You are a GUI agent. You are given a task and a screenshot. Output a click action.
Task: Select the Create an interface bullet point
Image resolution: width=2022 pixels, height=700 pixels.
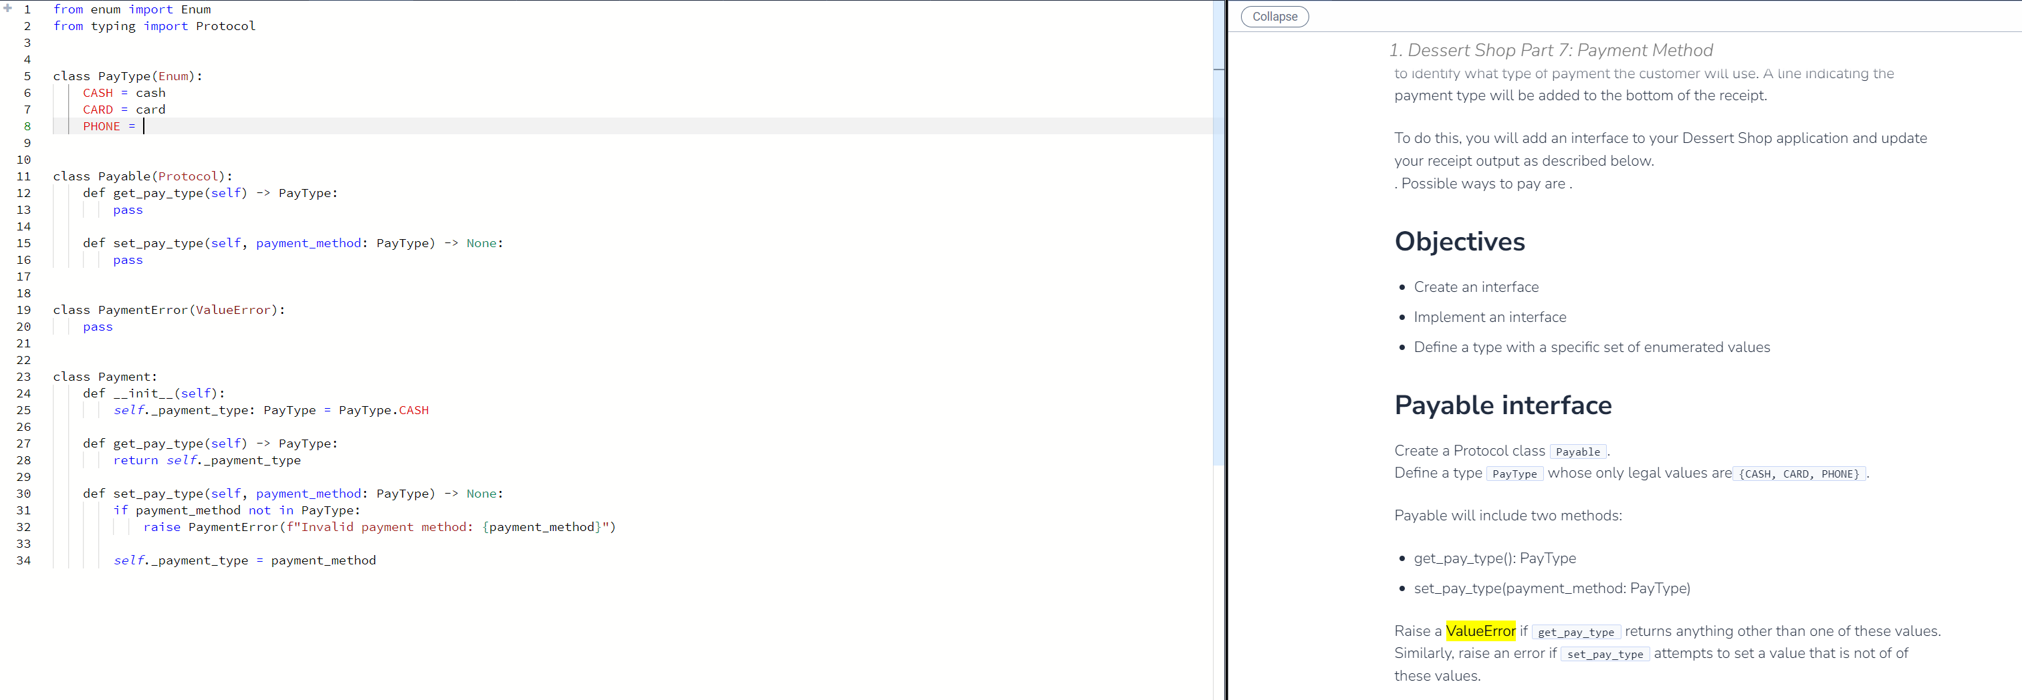tap(1476, 287)
